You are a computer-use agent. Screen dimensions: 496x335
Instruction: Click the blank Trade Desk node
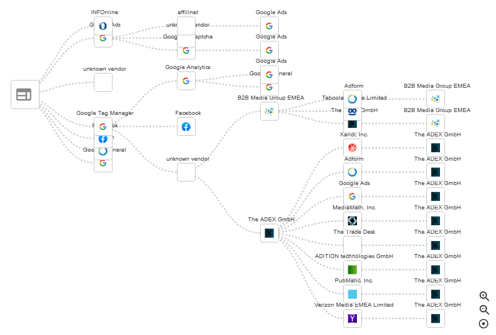pyautogui.click(x=353, y=246)
